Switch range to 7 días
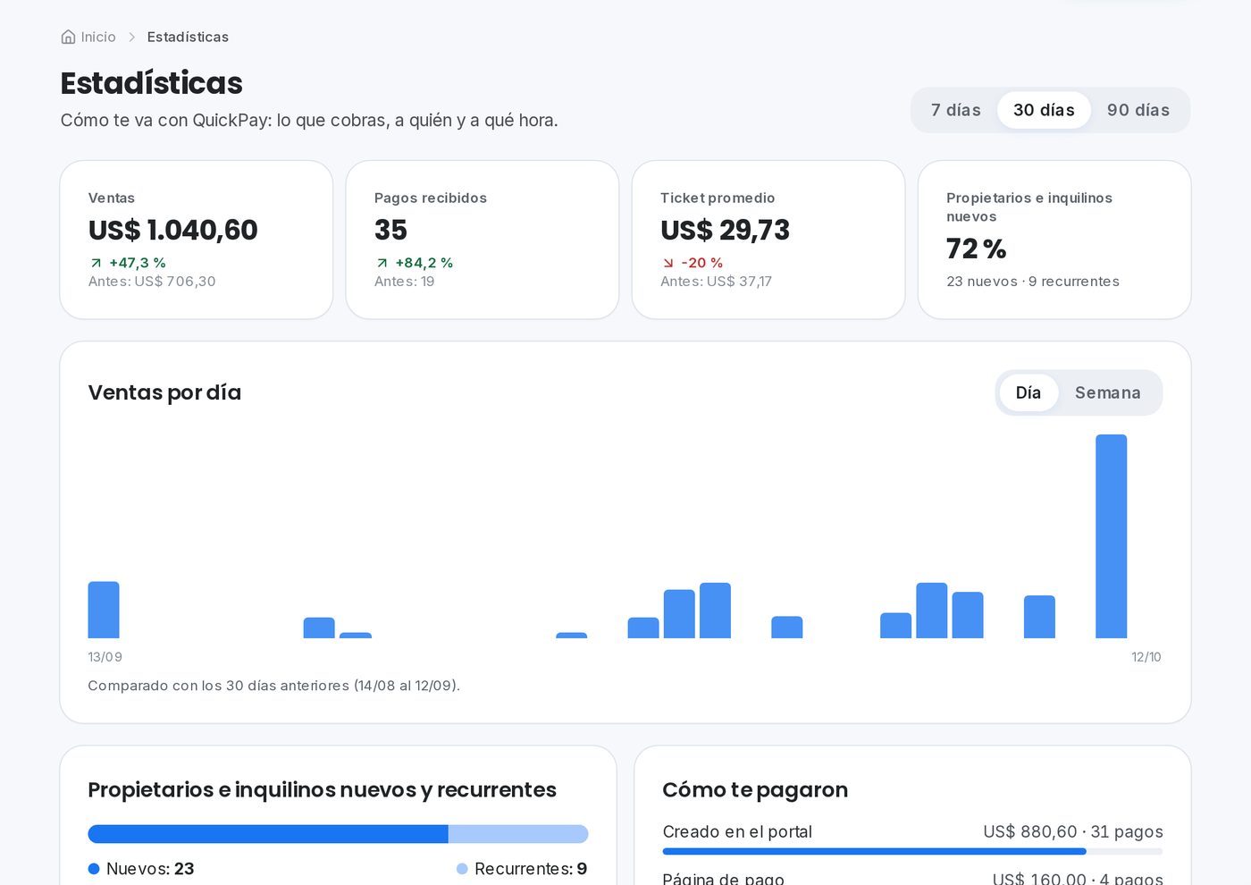 (x=956, y=110)
